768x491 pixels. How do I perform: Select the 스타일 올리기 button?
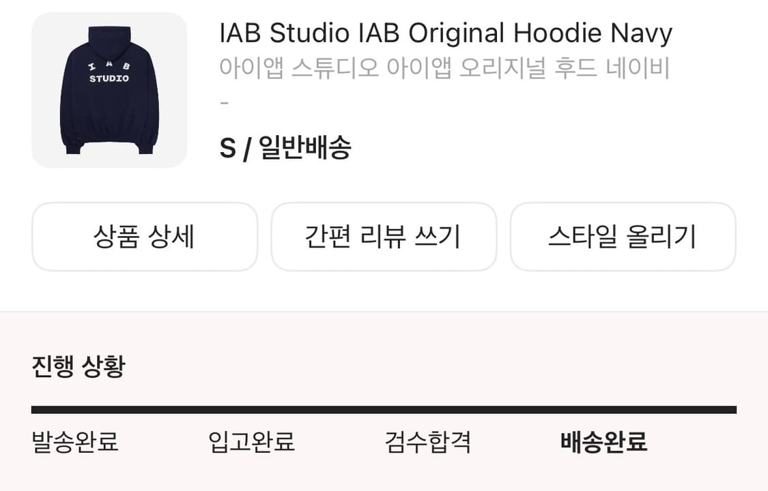623,237
